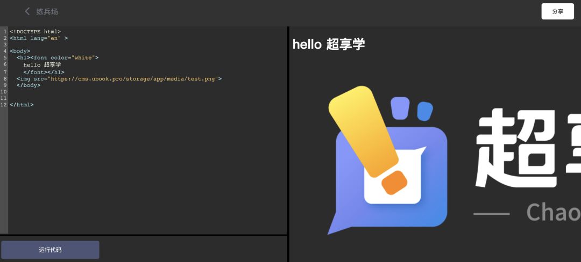Run the code with the 运行代码 button
Viewport: 581px width, 262px height.
(x=50, y=250)
